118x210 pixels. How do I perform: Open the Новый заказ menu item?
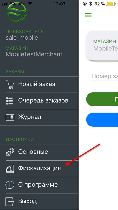[39, 84]
